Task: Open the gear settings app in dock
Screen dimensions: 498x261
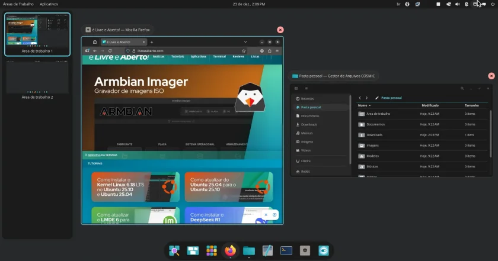Action: click(x=305, y=250)
